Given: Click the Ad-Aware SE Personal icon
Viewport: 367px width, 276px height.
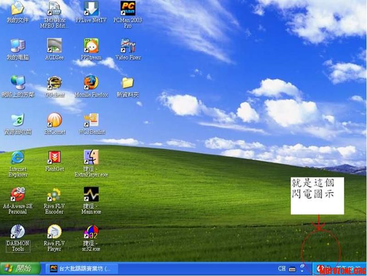Looking at the screenshot, I should (17, 195).
